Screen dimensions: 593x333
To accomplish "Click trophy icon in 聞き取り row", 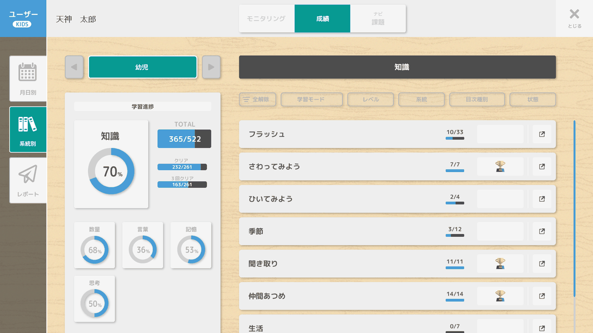I will pos(500,264).
